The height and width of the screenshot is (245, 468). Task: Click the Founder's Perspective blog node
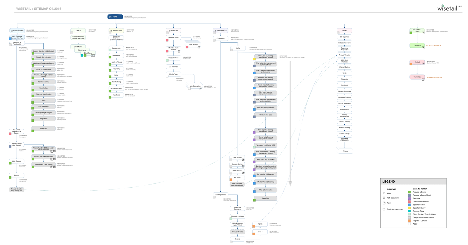344,49
